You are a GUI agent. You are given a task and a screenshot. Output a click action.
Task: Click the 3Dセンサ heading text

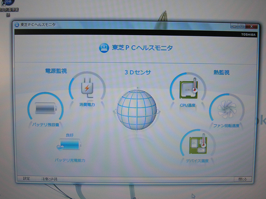[138, 72]
